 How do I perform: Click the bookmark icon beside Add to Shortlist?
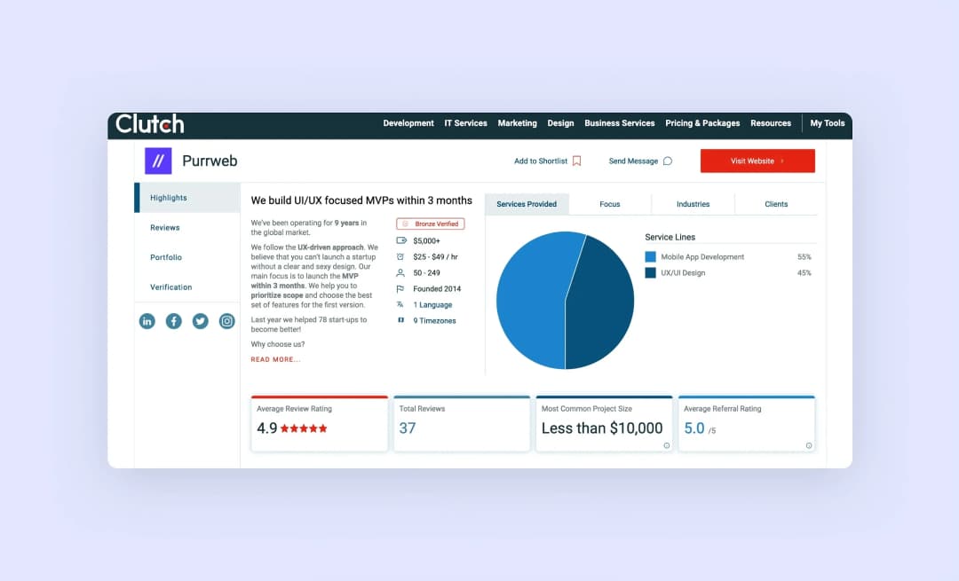(x=576, y=161)
